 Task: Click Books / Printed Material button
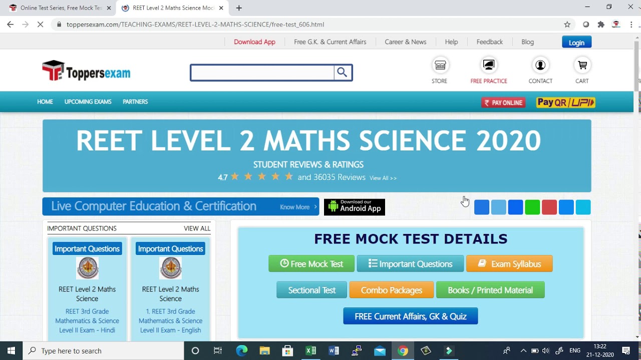490,290
